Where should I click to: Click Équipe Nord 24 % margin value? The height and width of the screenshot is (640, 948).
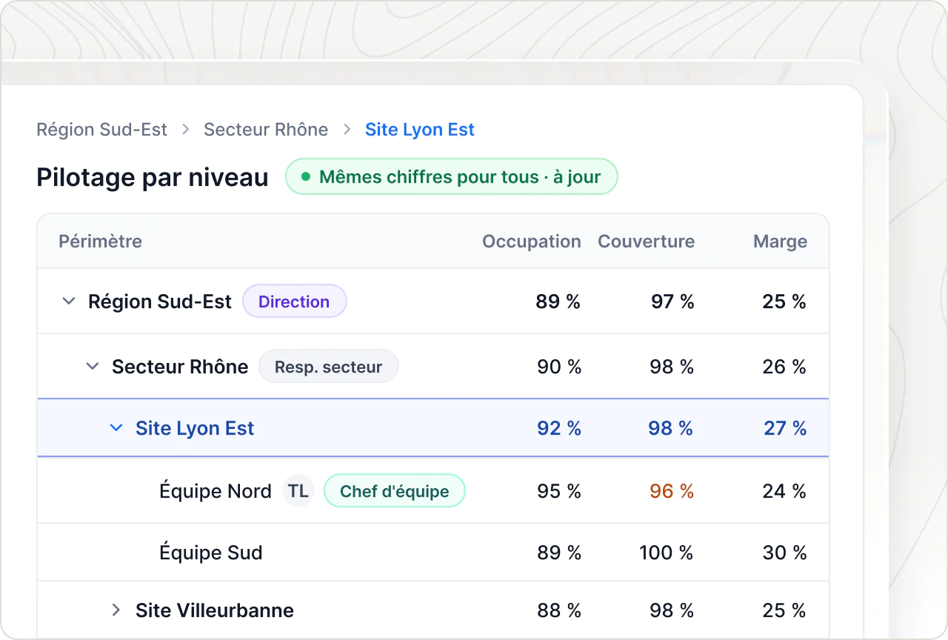tap(784, 491)
